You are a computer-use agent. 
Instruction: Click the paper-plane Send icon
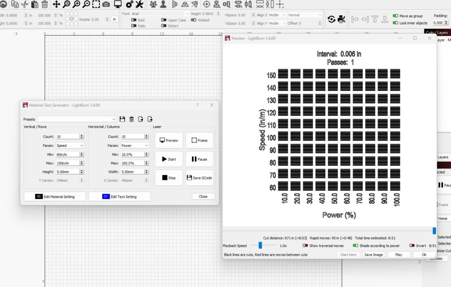coord(195,4)
